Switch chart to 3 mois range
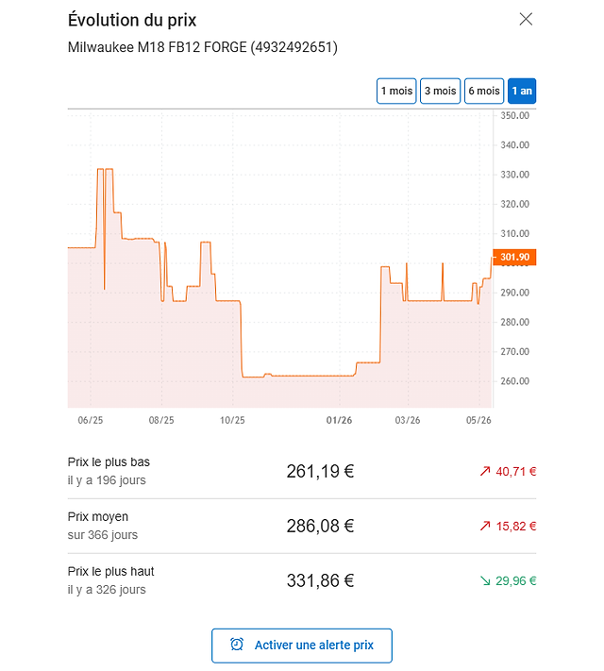Image resolution: width=604 pixels, height=671 pixels. point(440,91)
